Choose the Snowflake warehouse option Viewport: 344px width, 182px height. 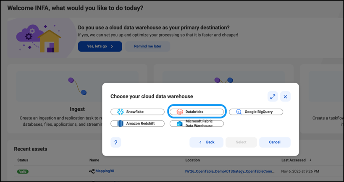pos(137,112)
